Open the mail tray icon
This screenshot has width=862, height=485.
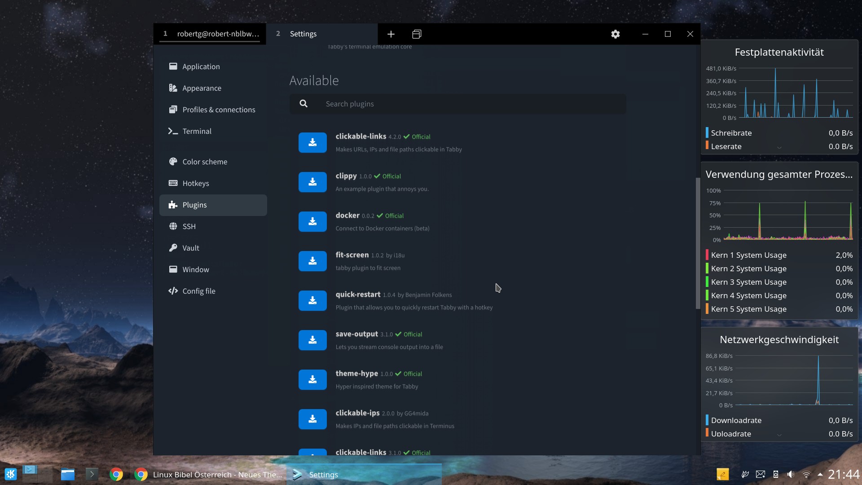coord(761,474)
